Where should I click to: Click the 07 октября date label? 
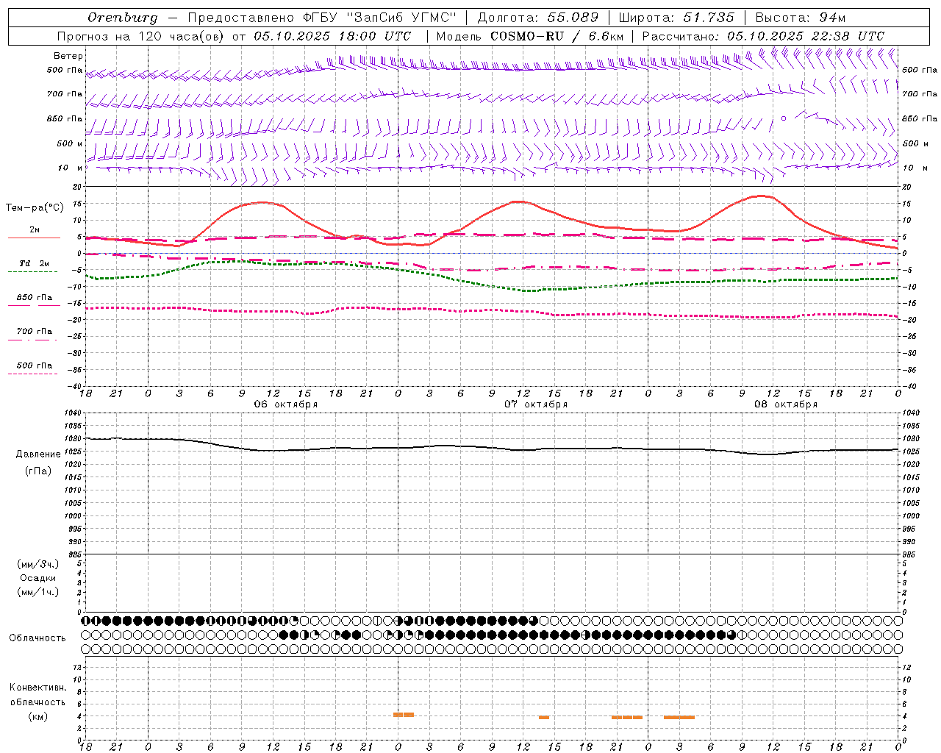click(536, 404)
